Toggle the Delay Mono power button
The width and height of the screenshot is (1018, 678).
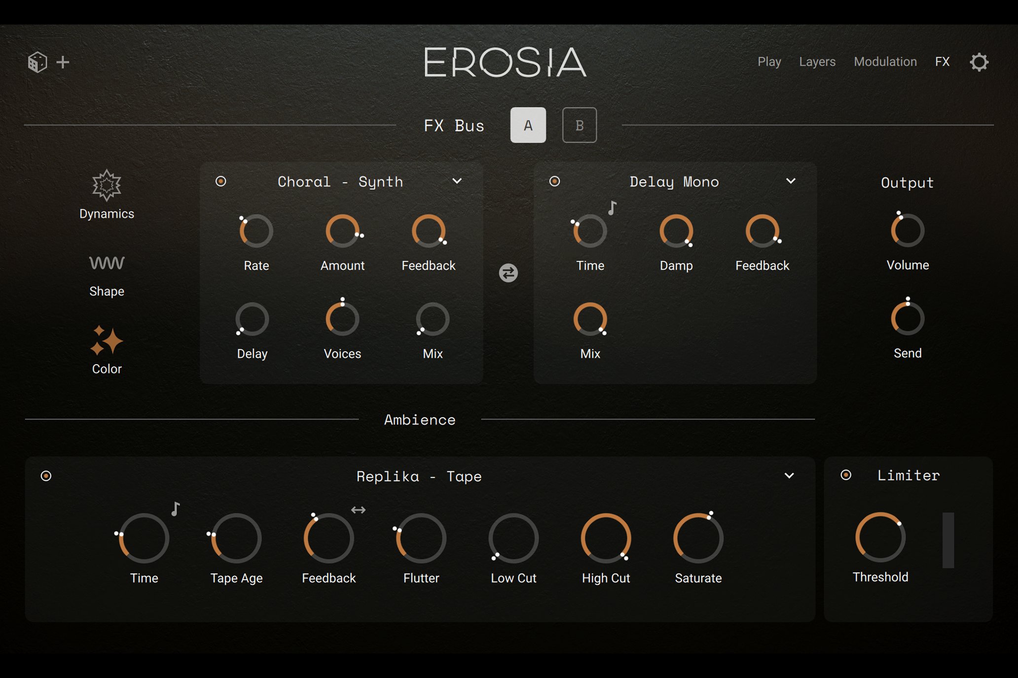pos(554,181)
